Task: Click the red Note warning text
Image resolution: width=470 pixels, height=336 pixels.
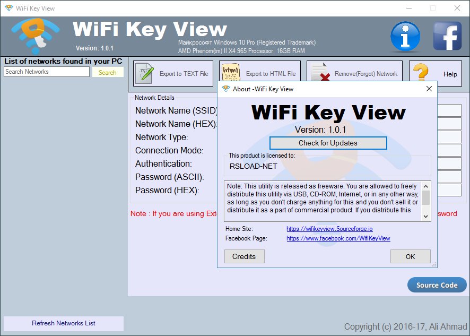Action: [173, 213]
